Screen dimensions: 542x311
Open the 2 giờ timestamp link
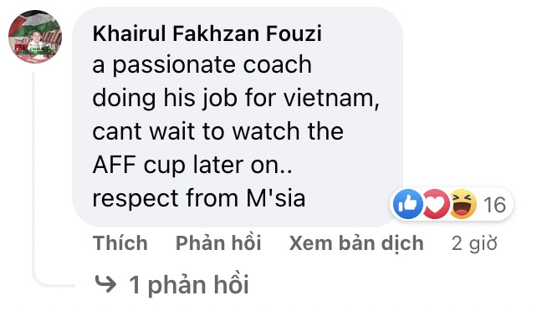click(474, 243)
